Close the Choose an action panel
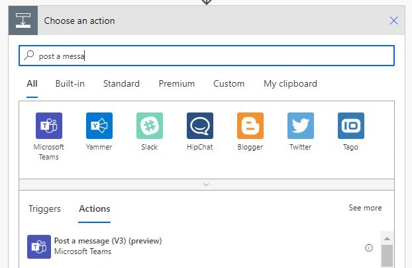This screenshot has height=268, width=412. click(x=393, y=21)
